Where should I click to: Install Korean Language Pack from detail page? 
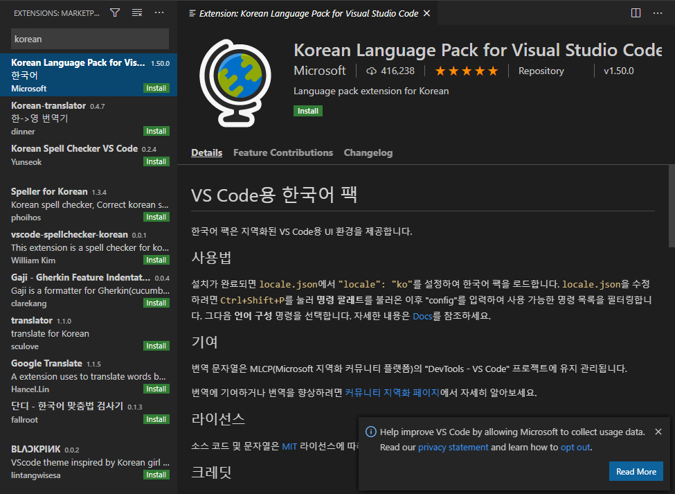[x=308, y=111]
